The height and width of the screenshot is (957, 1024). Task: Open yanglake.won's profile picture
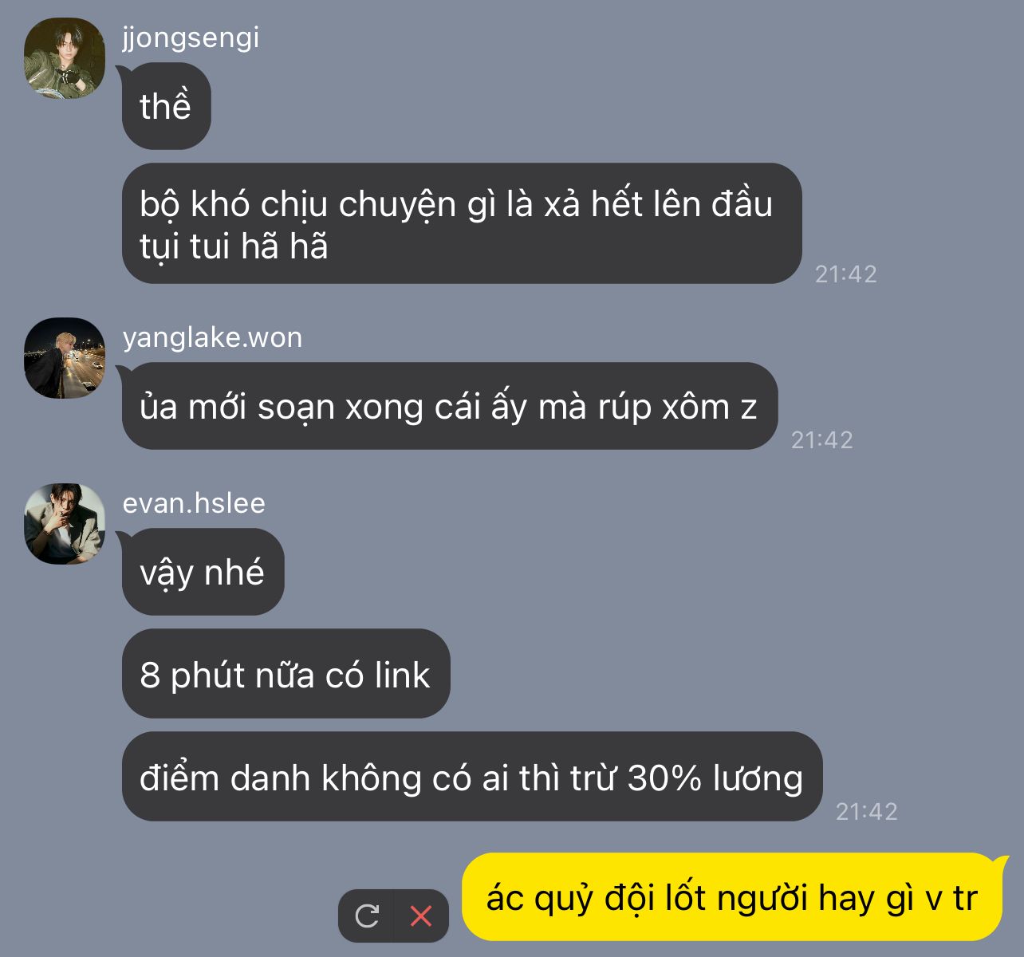point(65,358)
